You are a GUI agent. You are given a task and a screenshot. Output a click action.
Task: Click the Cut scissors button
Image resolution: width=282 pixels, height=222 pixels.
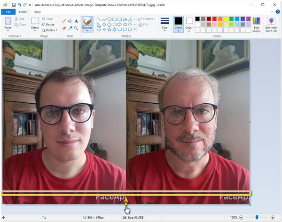pos(19,19)
